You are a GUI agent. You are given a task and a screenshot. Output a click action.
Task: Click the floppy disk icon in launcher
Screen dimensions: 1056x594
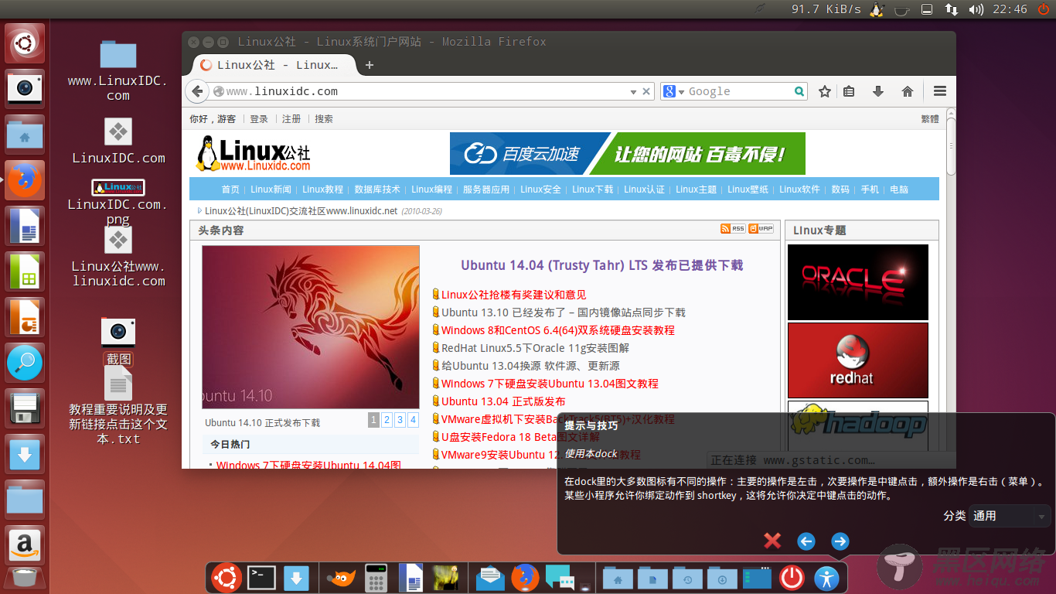click(26, 408)
